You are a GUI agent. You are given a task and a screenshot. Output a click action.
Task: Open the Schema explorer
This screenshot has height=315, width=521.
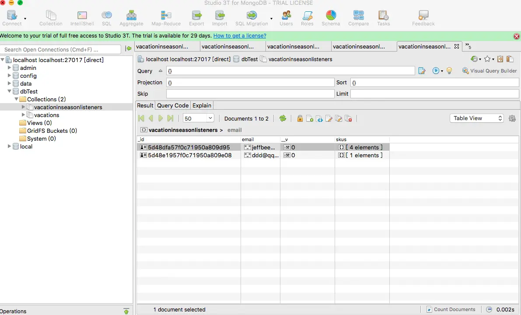pos(331,18)
